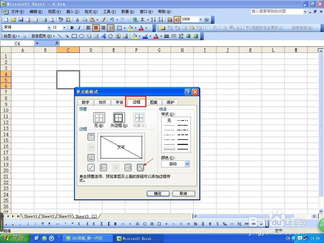This screenshot has height=243, width=324.
Task: Toggle Bold formatting
Action: click(x=72, y=28)
